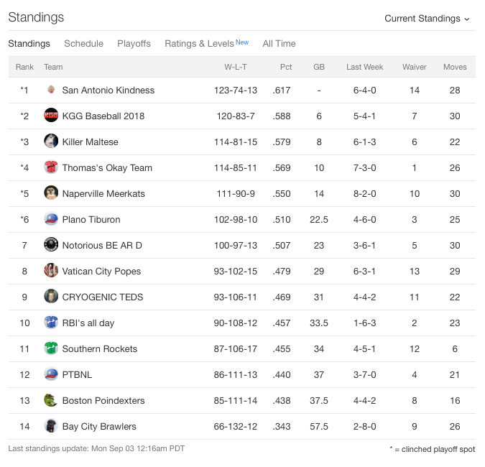Open the All Time tab
This screenshot has height=467, width=485.
click(279, 44)
